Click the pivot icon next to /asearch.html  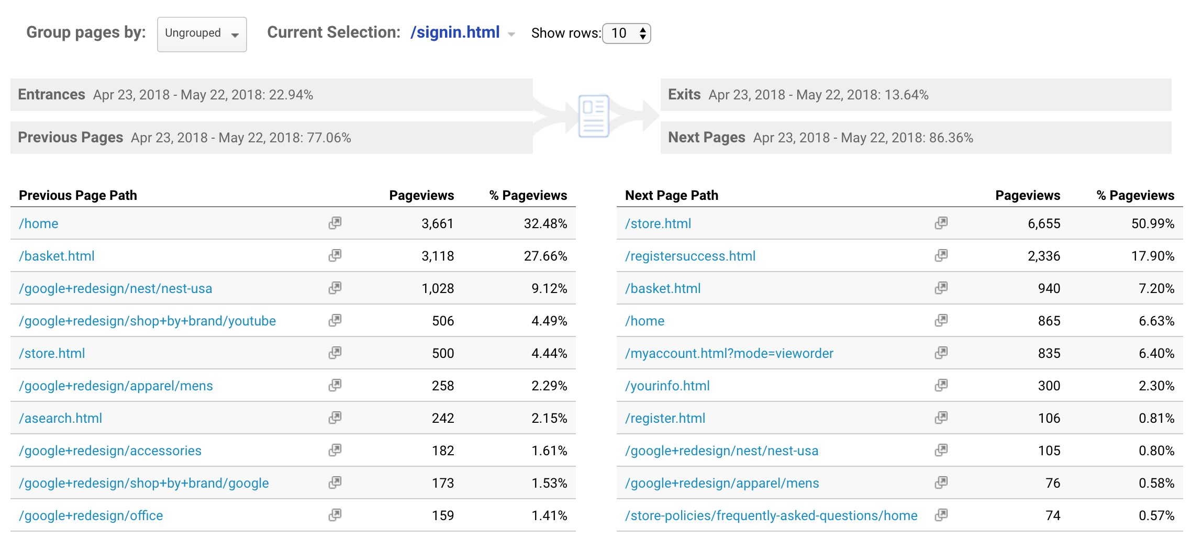[x=336, y=418]
